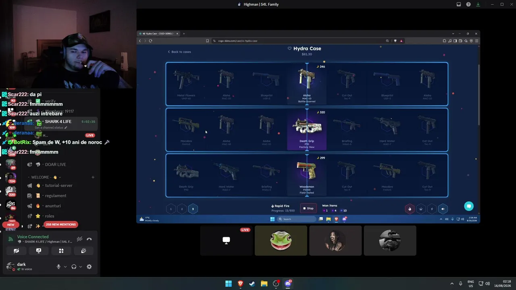516x290 pixels.
Task: Click the zoom magnifier in the address bar
Action: pos(387,41)
